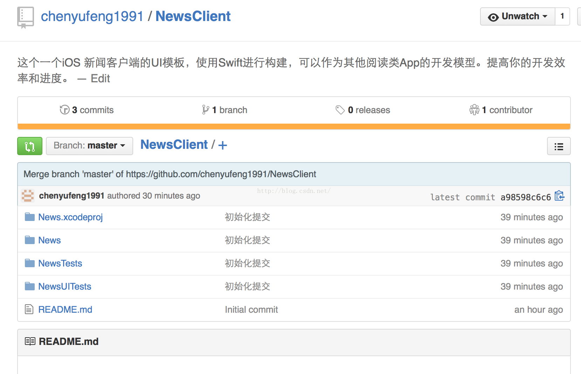
Task: Click README.md file document icon
Action: click(29, 310)
